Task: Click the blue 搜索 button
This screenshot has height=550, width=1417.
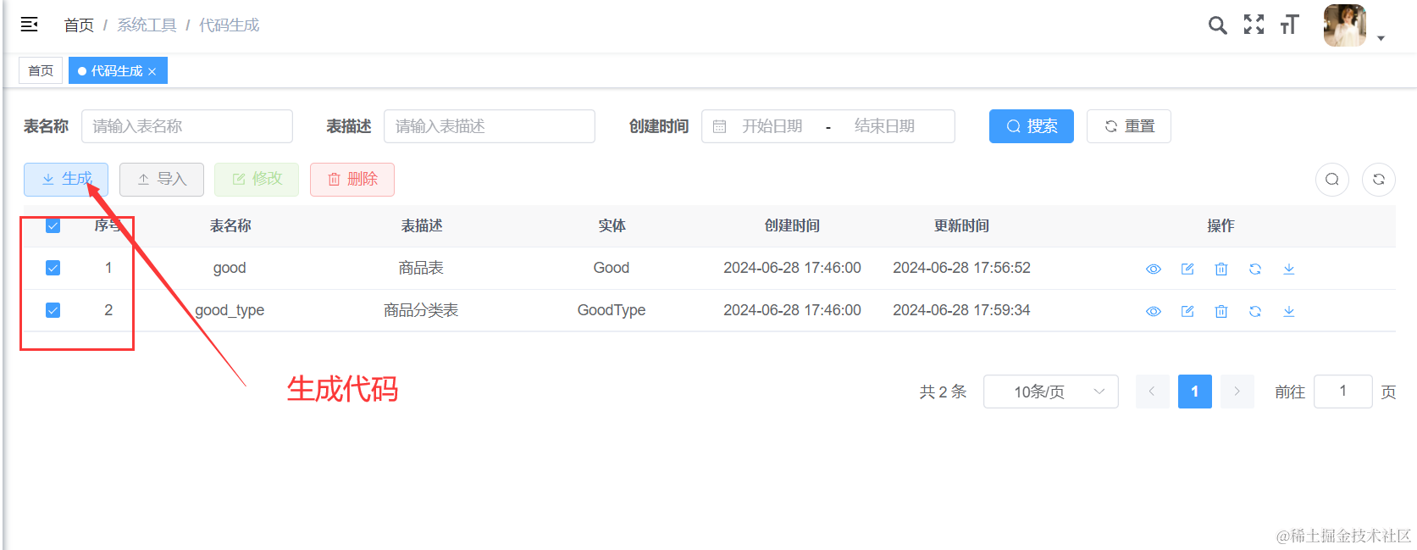Action: coord(1031,126)
